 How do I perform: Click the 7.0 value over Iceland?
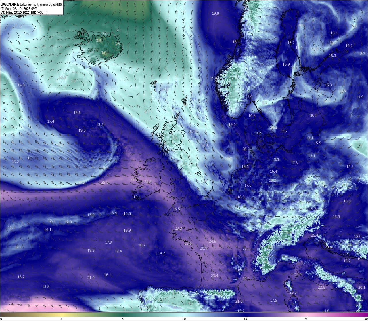tap(105, 34)
